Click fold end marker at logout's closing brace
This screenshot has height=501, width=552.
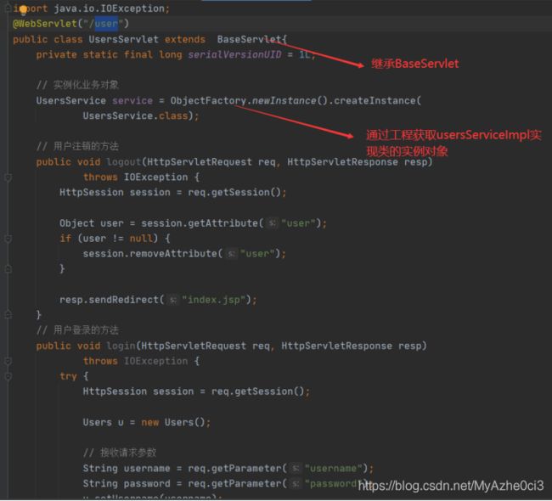click(x=8, y=315)
